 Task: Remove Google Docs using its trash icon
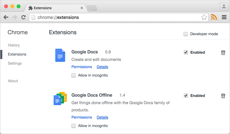(223, 52)
